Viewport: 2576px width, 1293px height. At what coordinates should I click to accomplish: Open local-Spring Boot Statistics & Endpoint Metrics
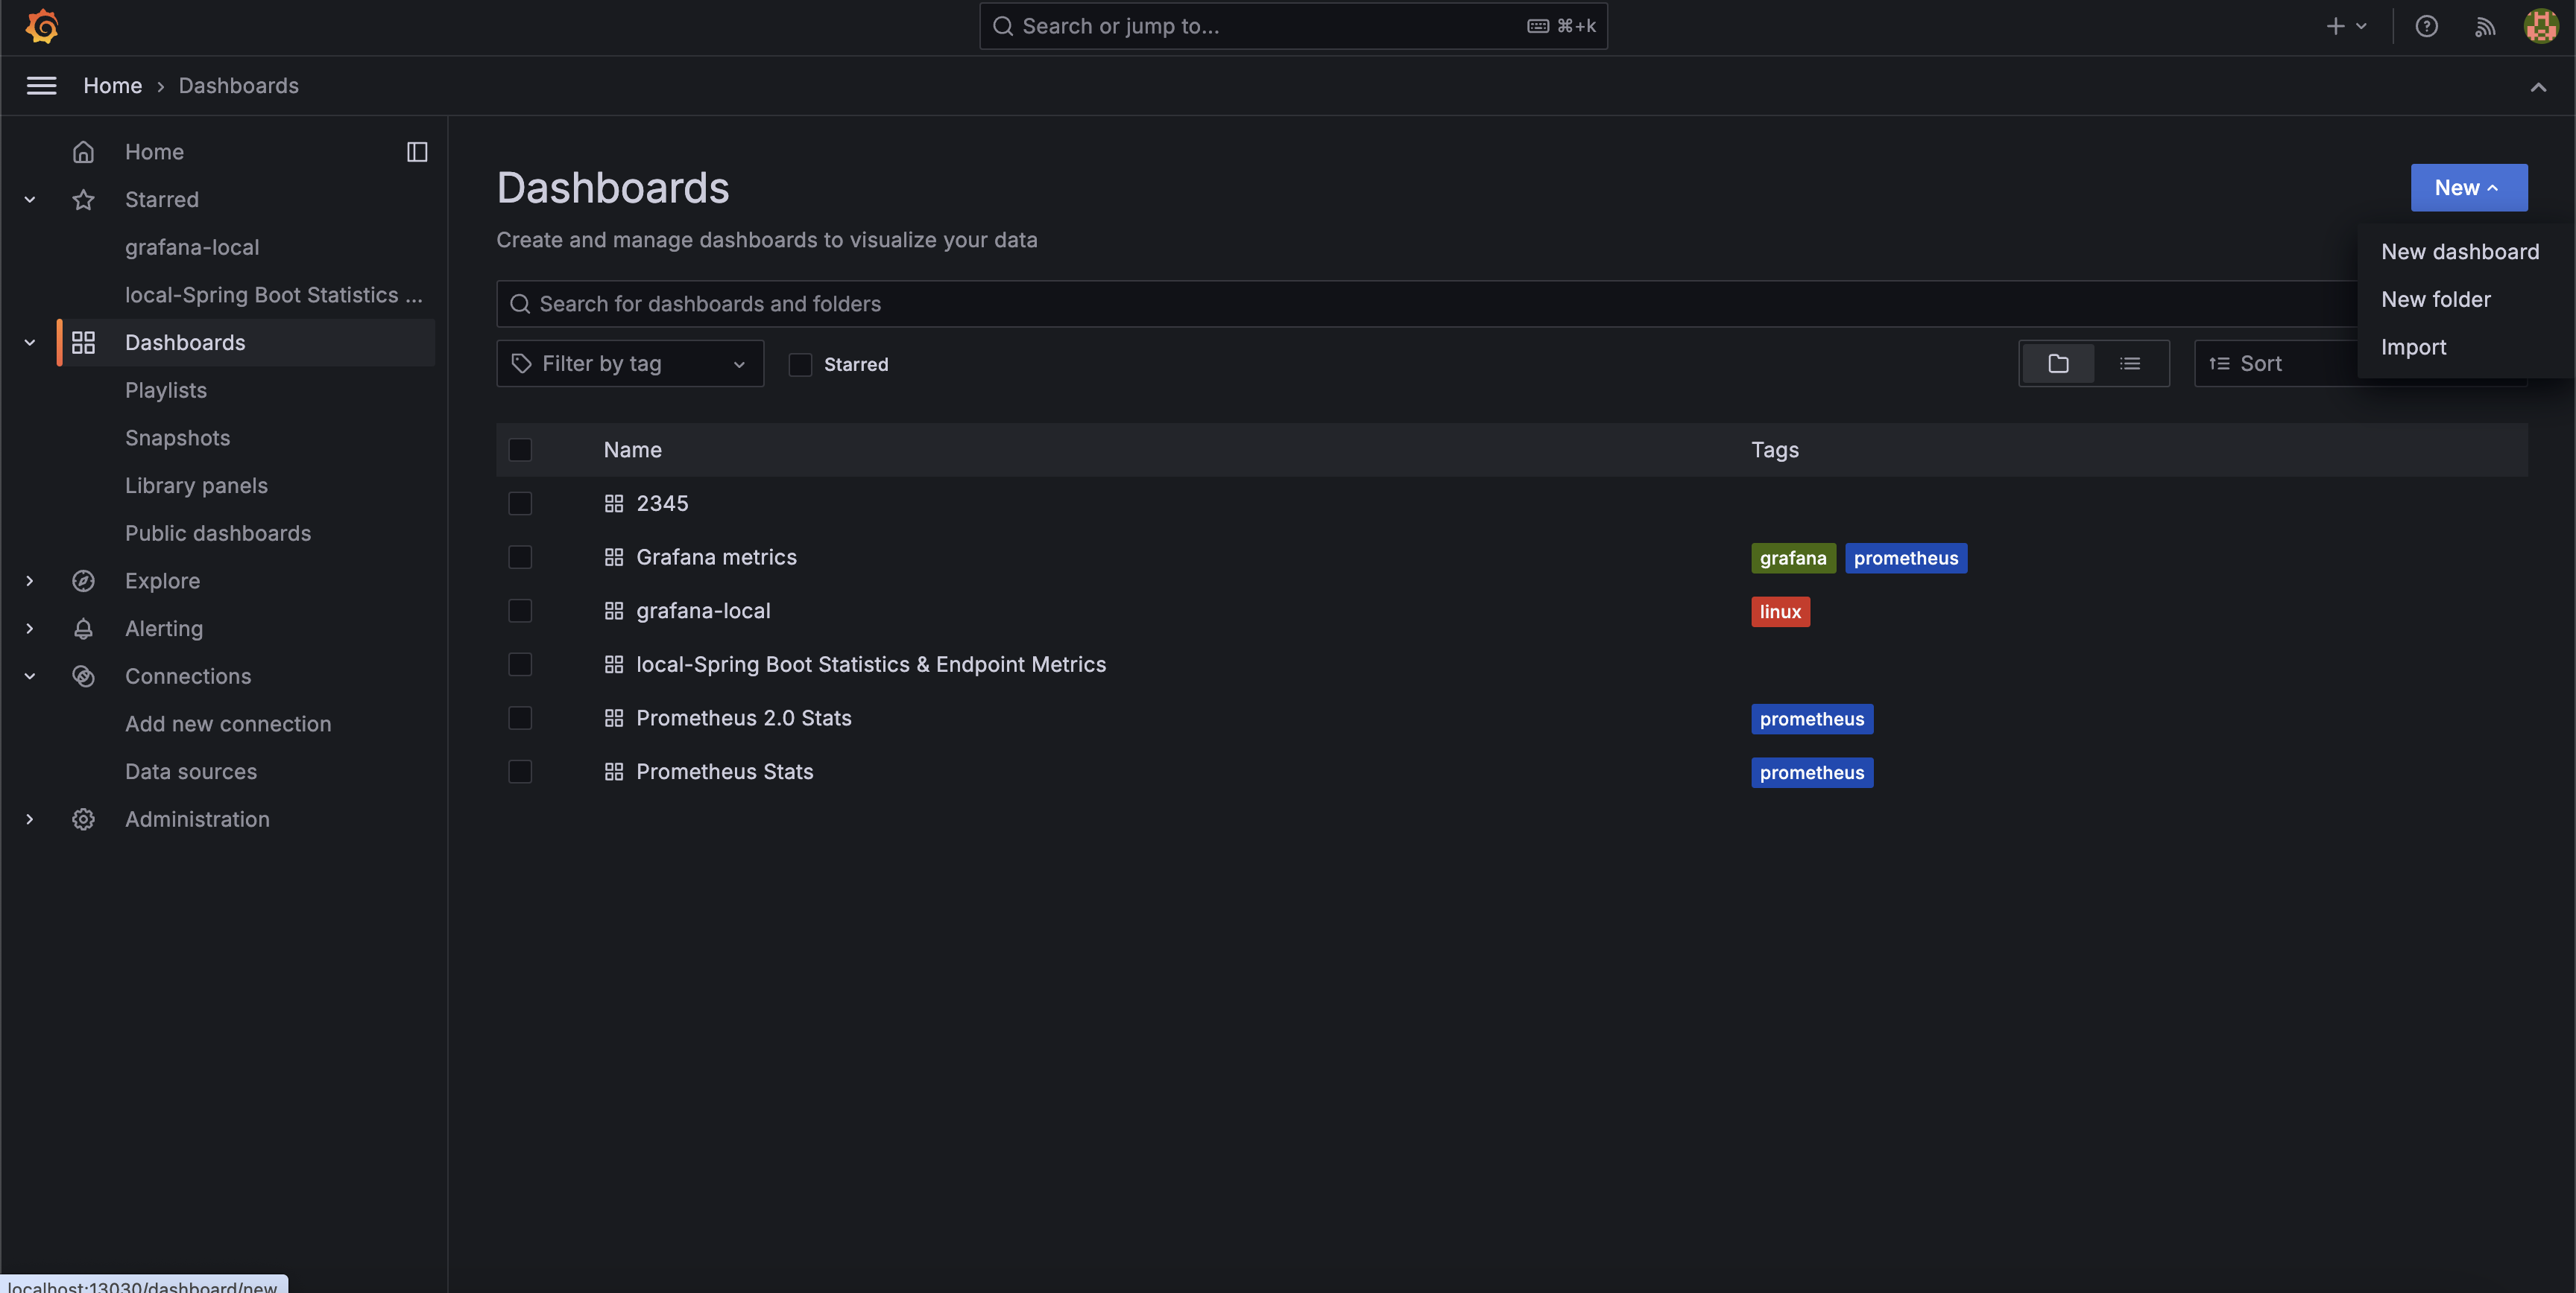871,664
